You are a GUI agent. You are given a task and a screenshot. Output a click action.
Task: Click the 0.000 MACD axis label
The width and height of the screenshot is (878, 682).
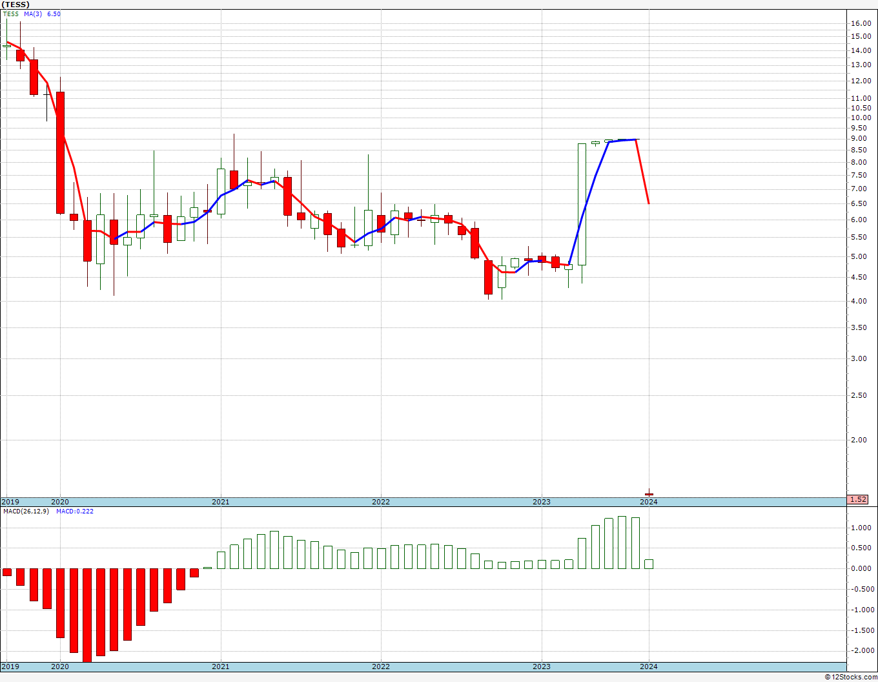pyautogui.click(x=861, y=568)
